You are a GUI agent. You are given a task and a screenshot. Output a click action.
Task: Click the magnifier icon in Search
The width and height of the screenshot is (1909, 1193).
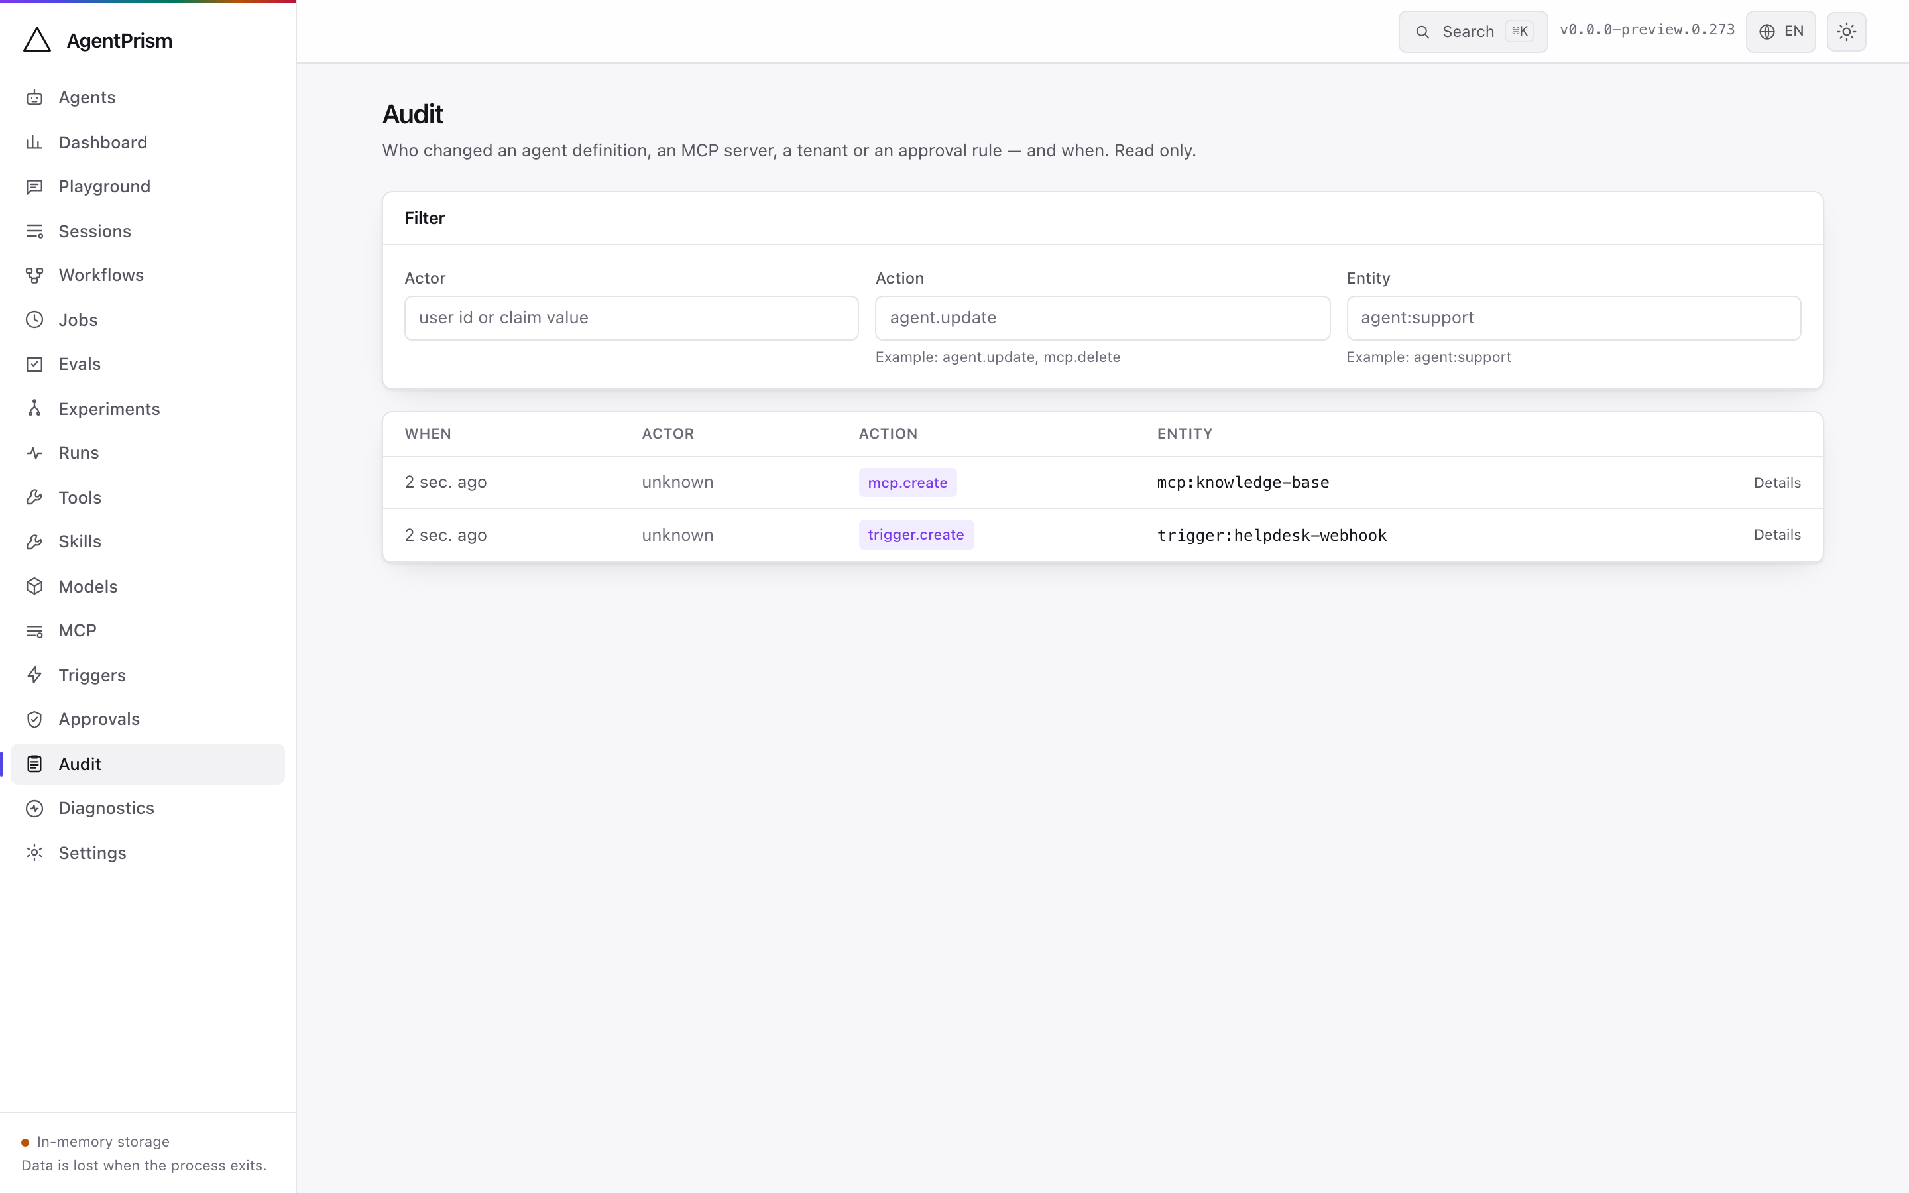(x=1422, y=32)
